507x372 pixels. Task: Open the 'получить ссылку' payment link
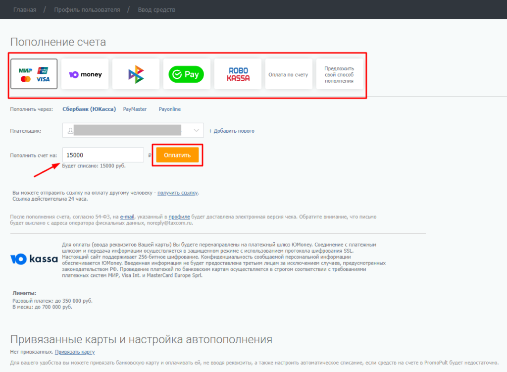coord(178,193)
